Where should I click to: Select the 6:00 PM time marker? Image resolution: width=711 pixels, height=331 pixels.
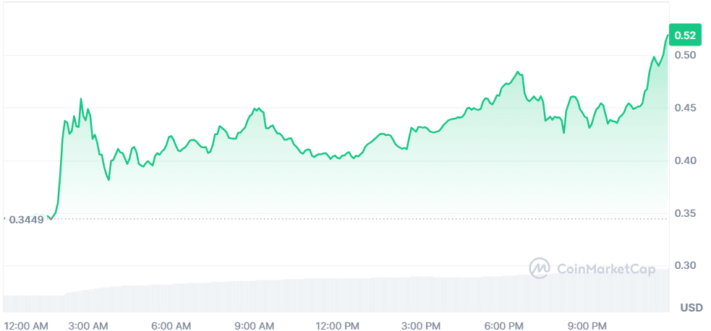pyautogui.click(x=504, y=326)
